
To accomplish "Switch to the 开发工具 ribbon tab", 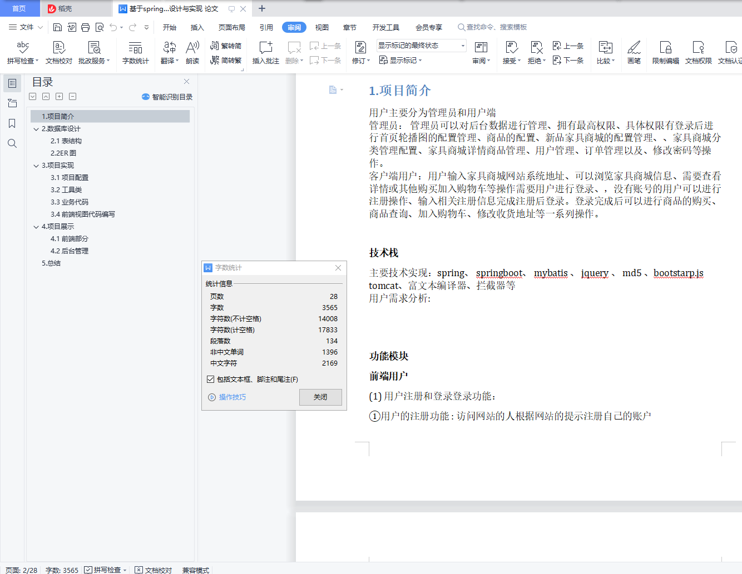I will 386,27.
